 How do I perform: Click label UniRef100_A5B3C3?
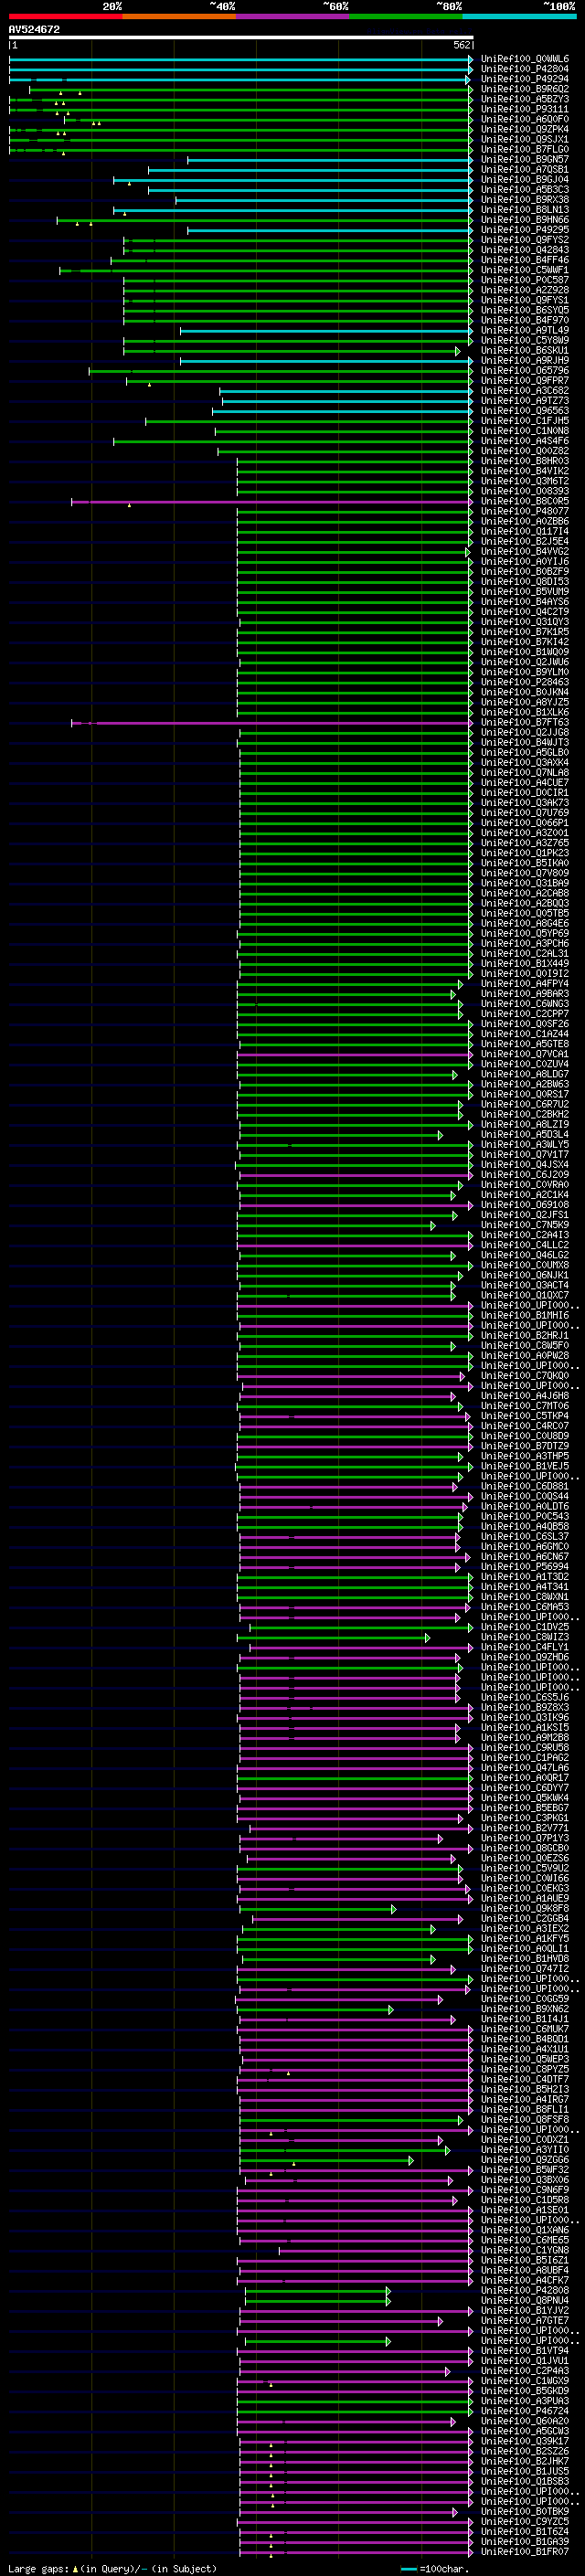click(x=524, y=190)
